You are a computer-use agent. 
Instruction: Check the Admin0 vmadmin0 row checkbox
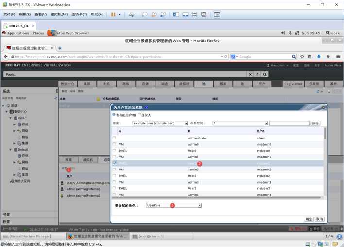114,144
